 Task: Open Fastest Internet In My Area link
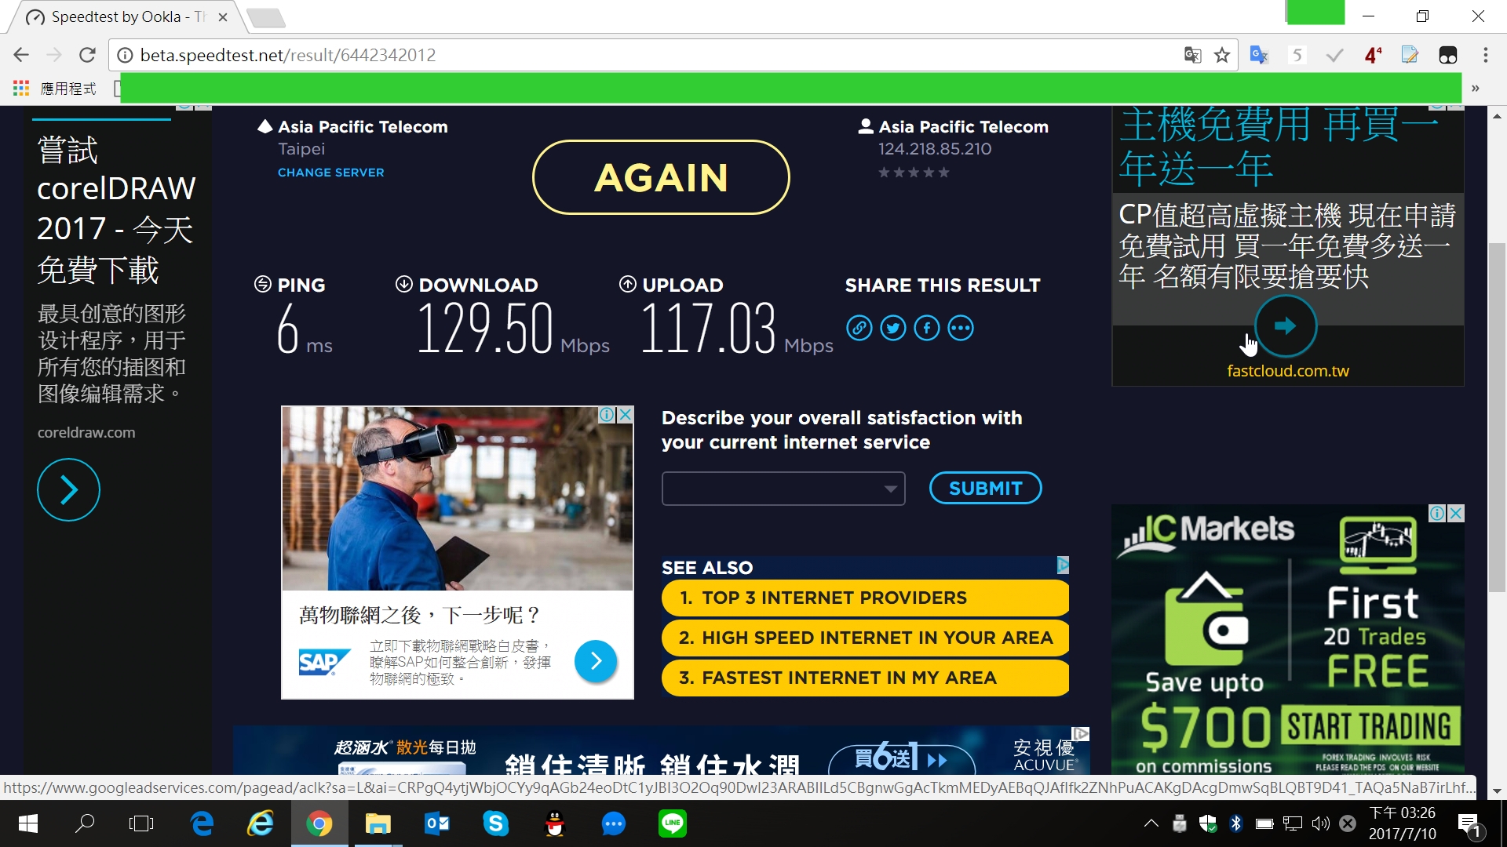(x=865, y=678)
